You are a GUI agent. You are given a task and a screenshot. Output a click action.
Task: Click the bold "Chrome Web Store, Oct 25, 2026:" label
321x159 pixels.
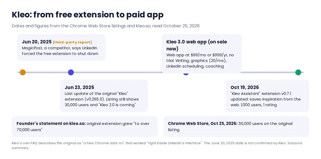[x=202, y=124]
